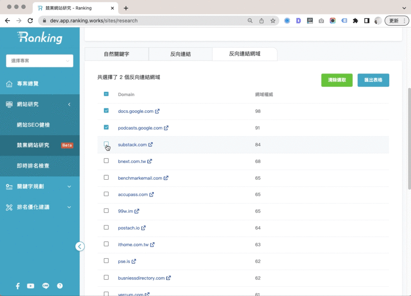Image resolution: width=411 pixels, height=296 pixels.
Task: Check the 99w.im checkbox
Action: (106, 211)
